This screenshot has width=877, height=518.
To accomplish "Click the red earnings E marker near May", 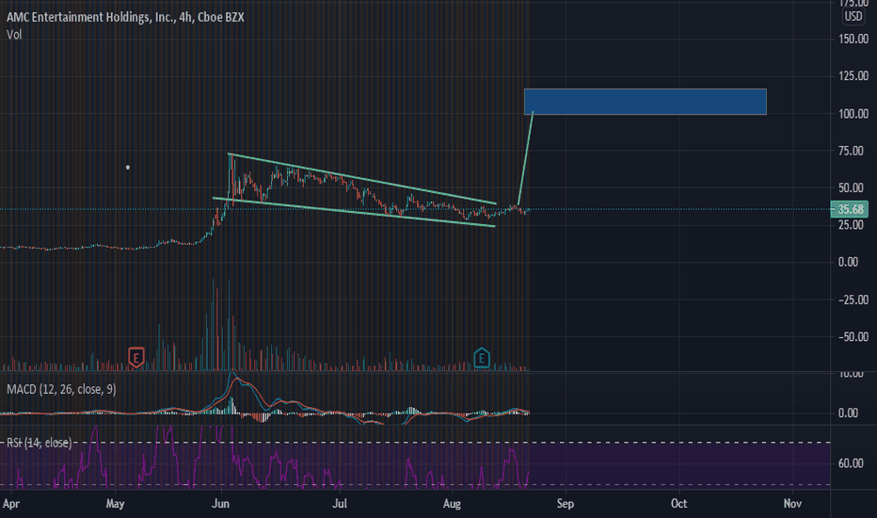I will tap(136, 357).
